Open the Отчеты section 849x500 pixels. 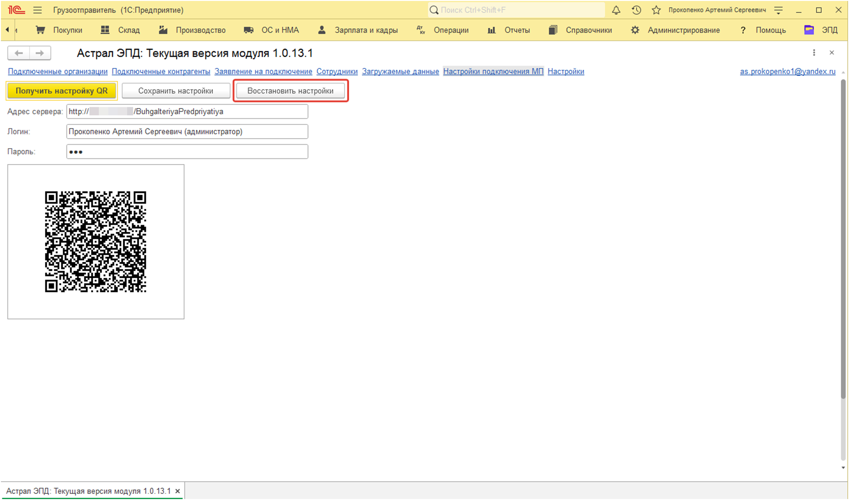(517, 30)
